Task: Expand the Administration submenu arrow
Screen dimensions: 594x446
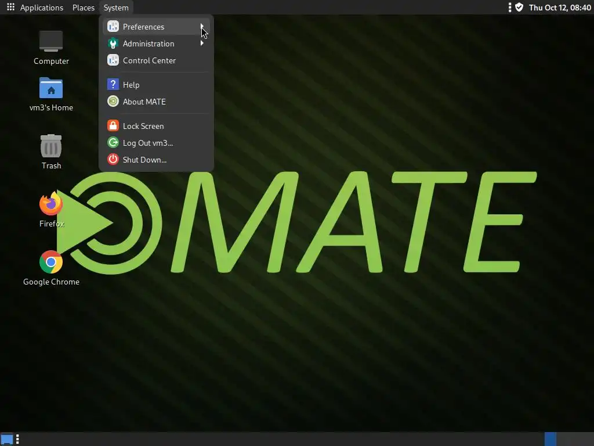Action: 202,43
